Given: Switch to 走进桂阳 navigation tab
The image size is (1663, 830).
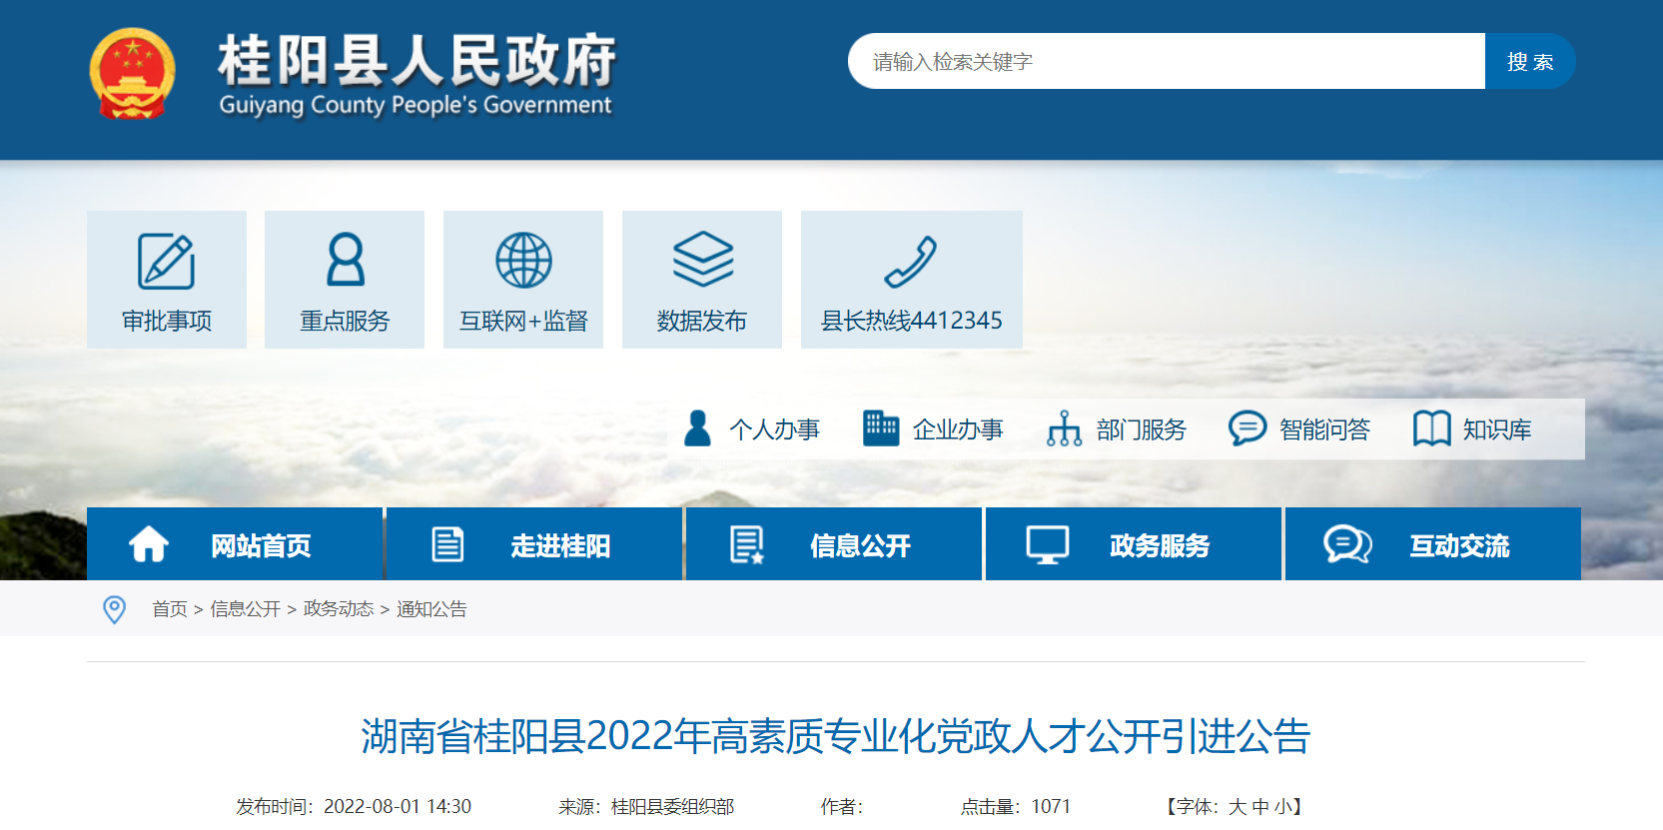Looking at the screenshot, I should (x=534, y=545).
